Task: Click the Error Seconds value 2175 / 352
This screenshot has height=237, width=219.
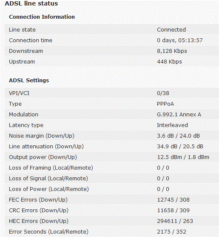Action: coord(172,232)
